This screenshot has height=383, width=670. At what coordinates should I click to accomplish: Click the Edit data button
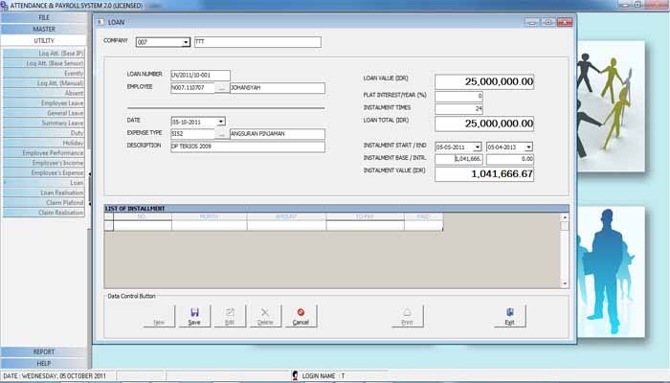tap(230, 316)
